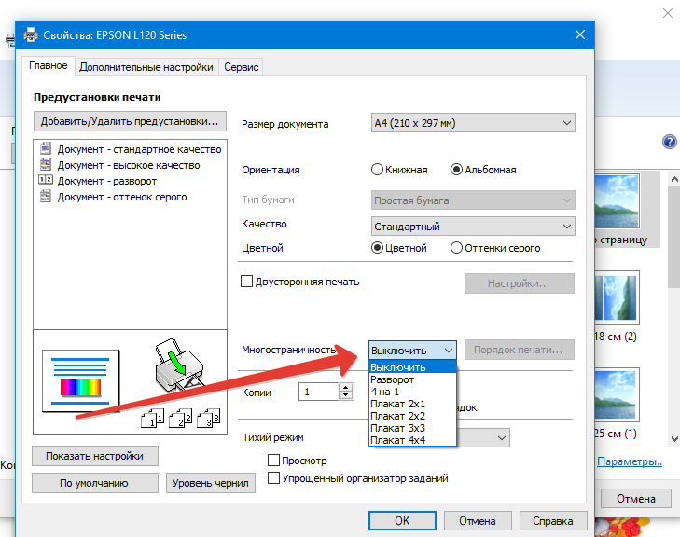Open Тип бумаги dropdown
This screenshot has width=680, height=537.
473,200
